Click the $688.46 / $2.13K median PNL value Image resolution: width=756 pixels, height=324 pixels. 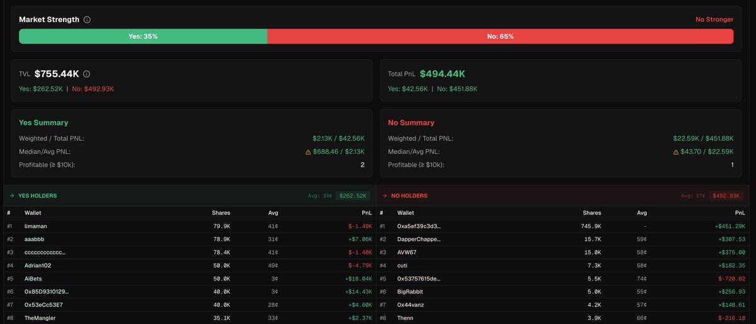tap(340, 152)
